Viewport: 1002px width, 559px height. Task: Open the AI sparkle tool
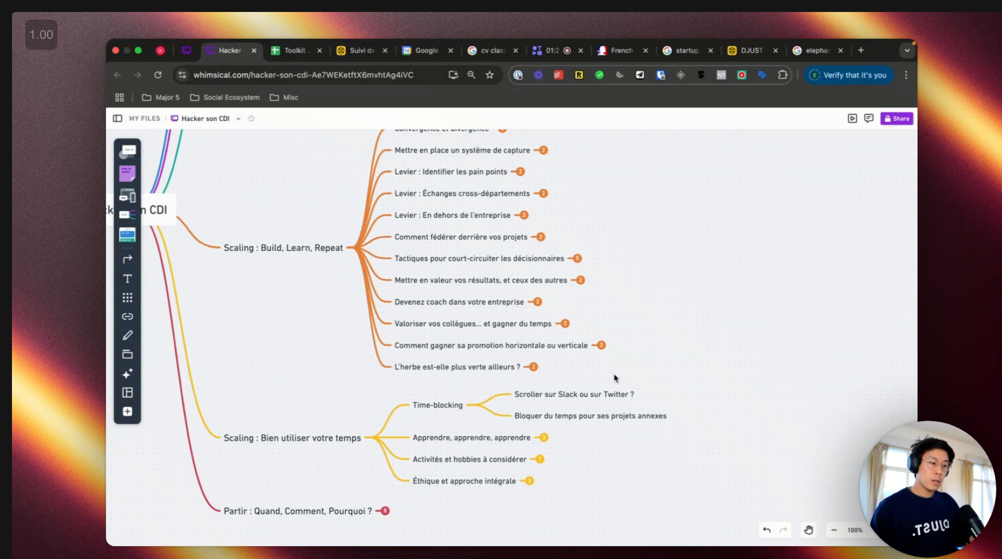click(127, 374)
